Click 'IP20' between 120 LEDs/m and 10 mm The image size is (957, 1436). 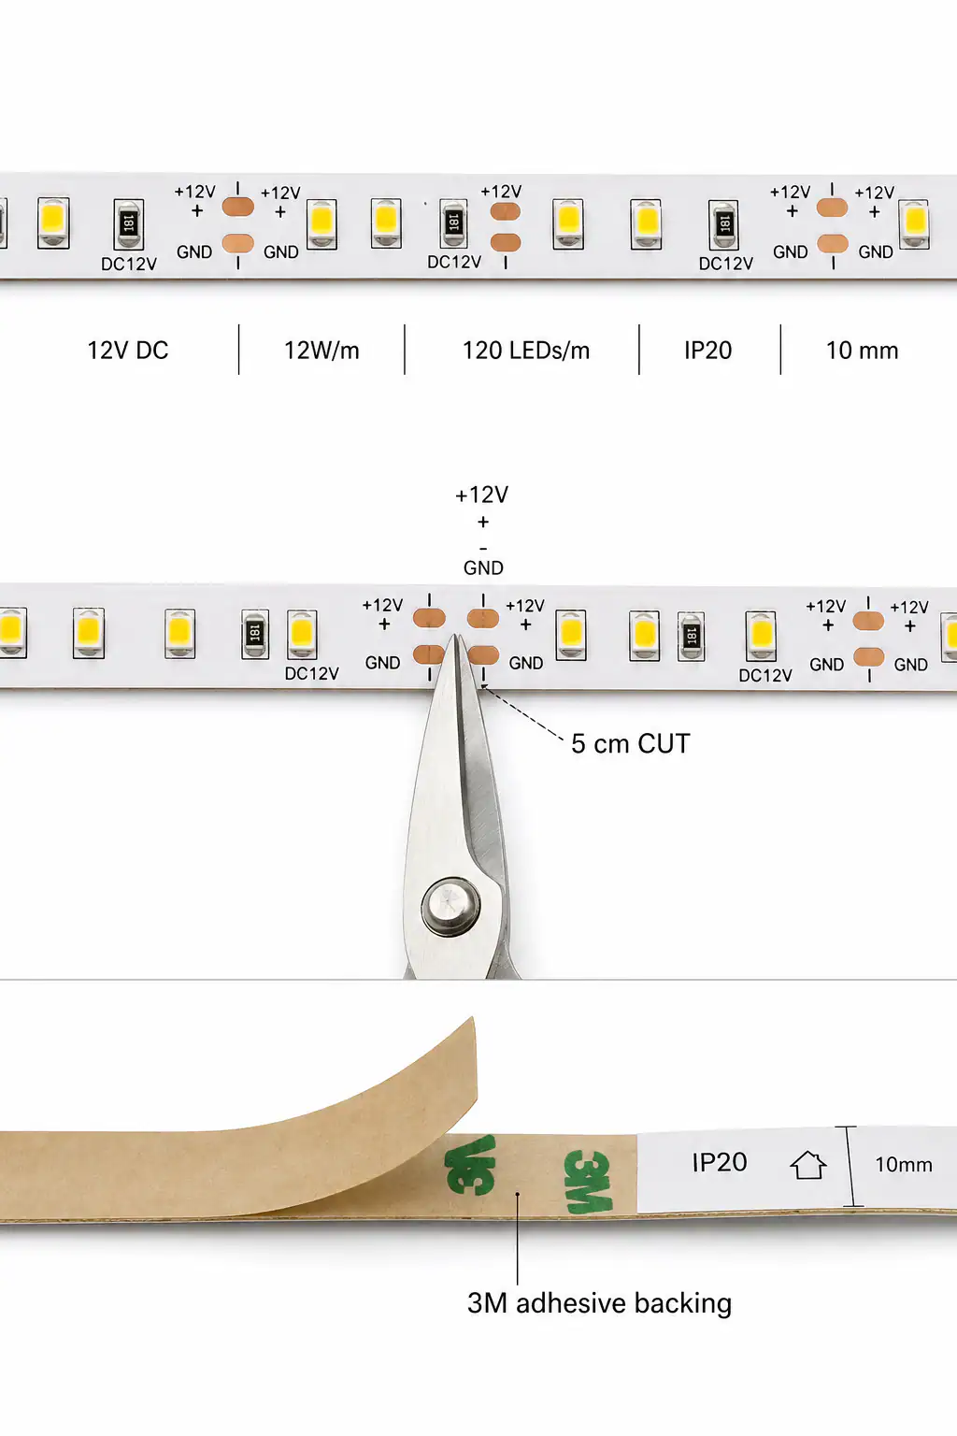point(707,351)
